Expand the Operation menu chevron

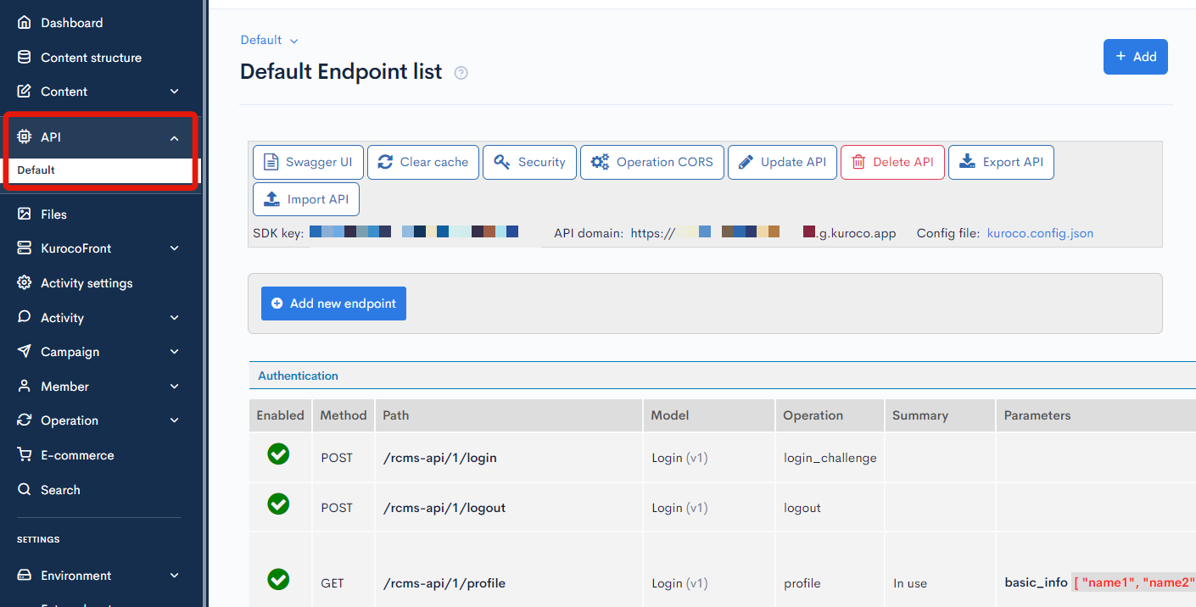click(175, 420)
